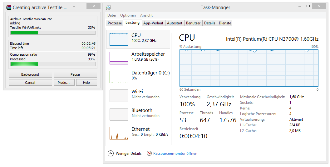Close the Task-Manager window
The width and height of the screenshot is (330, 167).
319,6
